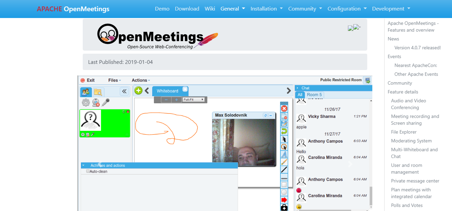
Task: Go to the previous carousel slide
Action: click(99, 164)
